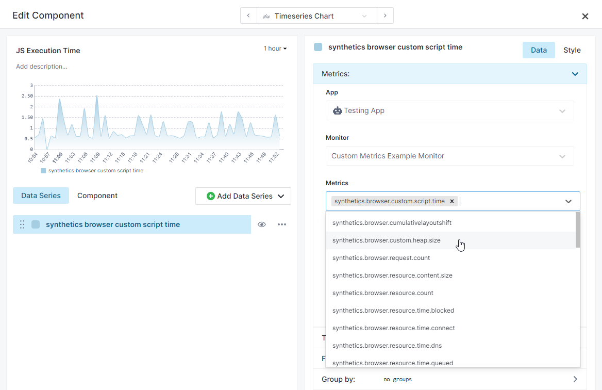This screenshot has width=602, height=390.
Task: Click the Add Data Series button
Action: tap(243, 196)
